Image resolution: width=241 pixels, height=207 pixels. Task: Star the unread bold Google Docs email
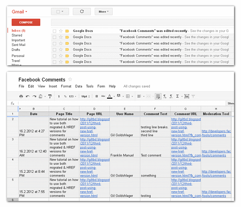(61, 31)
